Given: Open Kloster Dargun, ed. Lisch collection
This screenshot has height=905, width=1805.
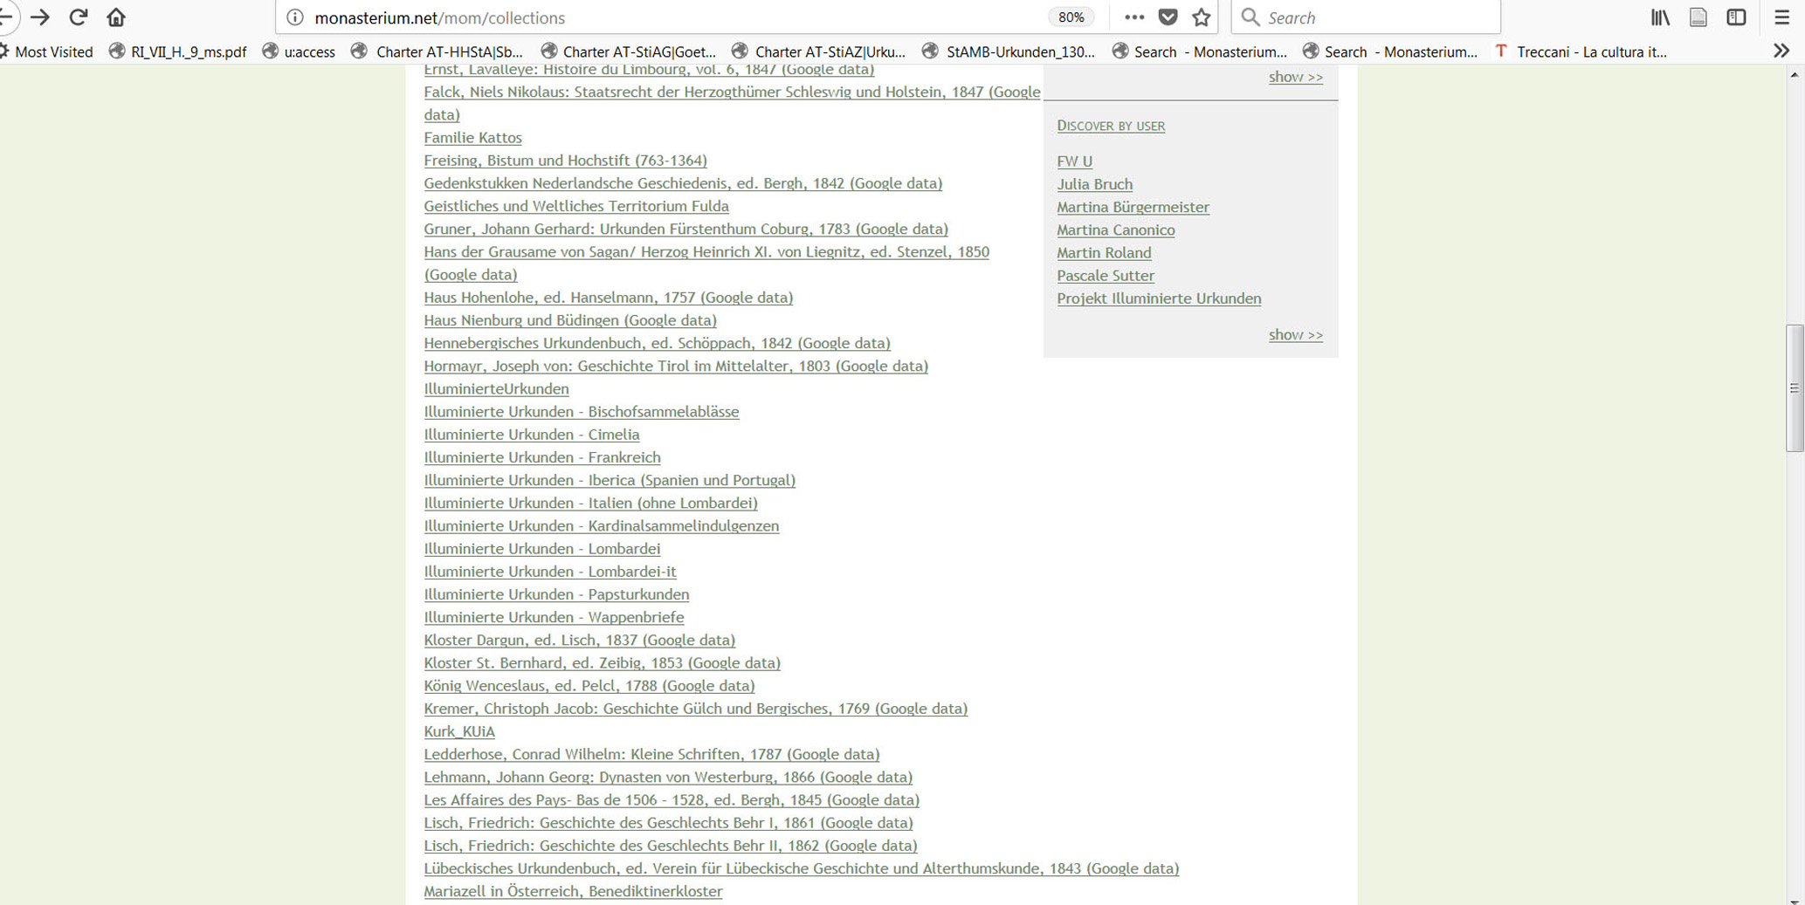Looking at the screenshot, I should tap(579, 641).
